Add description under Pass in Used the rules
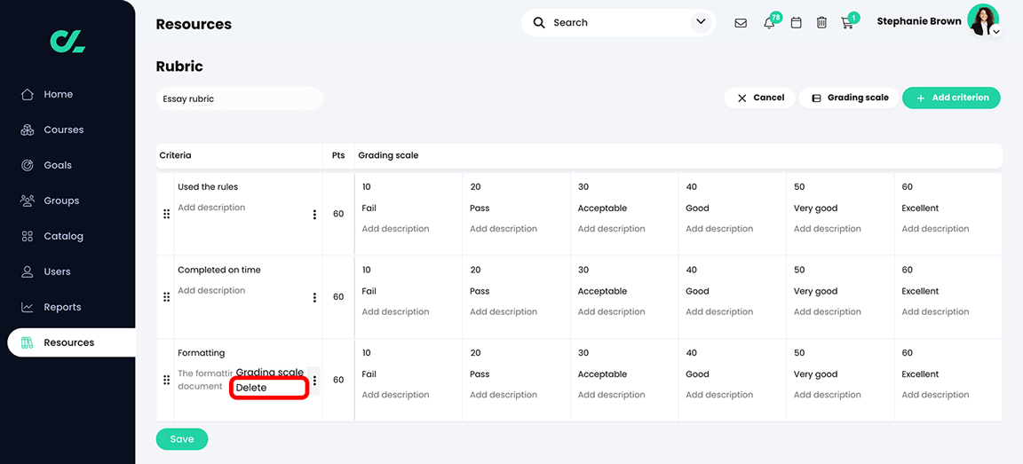Viewport: 1023px width, 464px height. pos(504,229)
